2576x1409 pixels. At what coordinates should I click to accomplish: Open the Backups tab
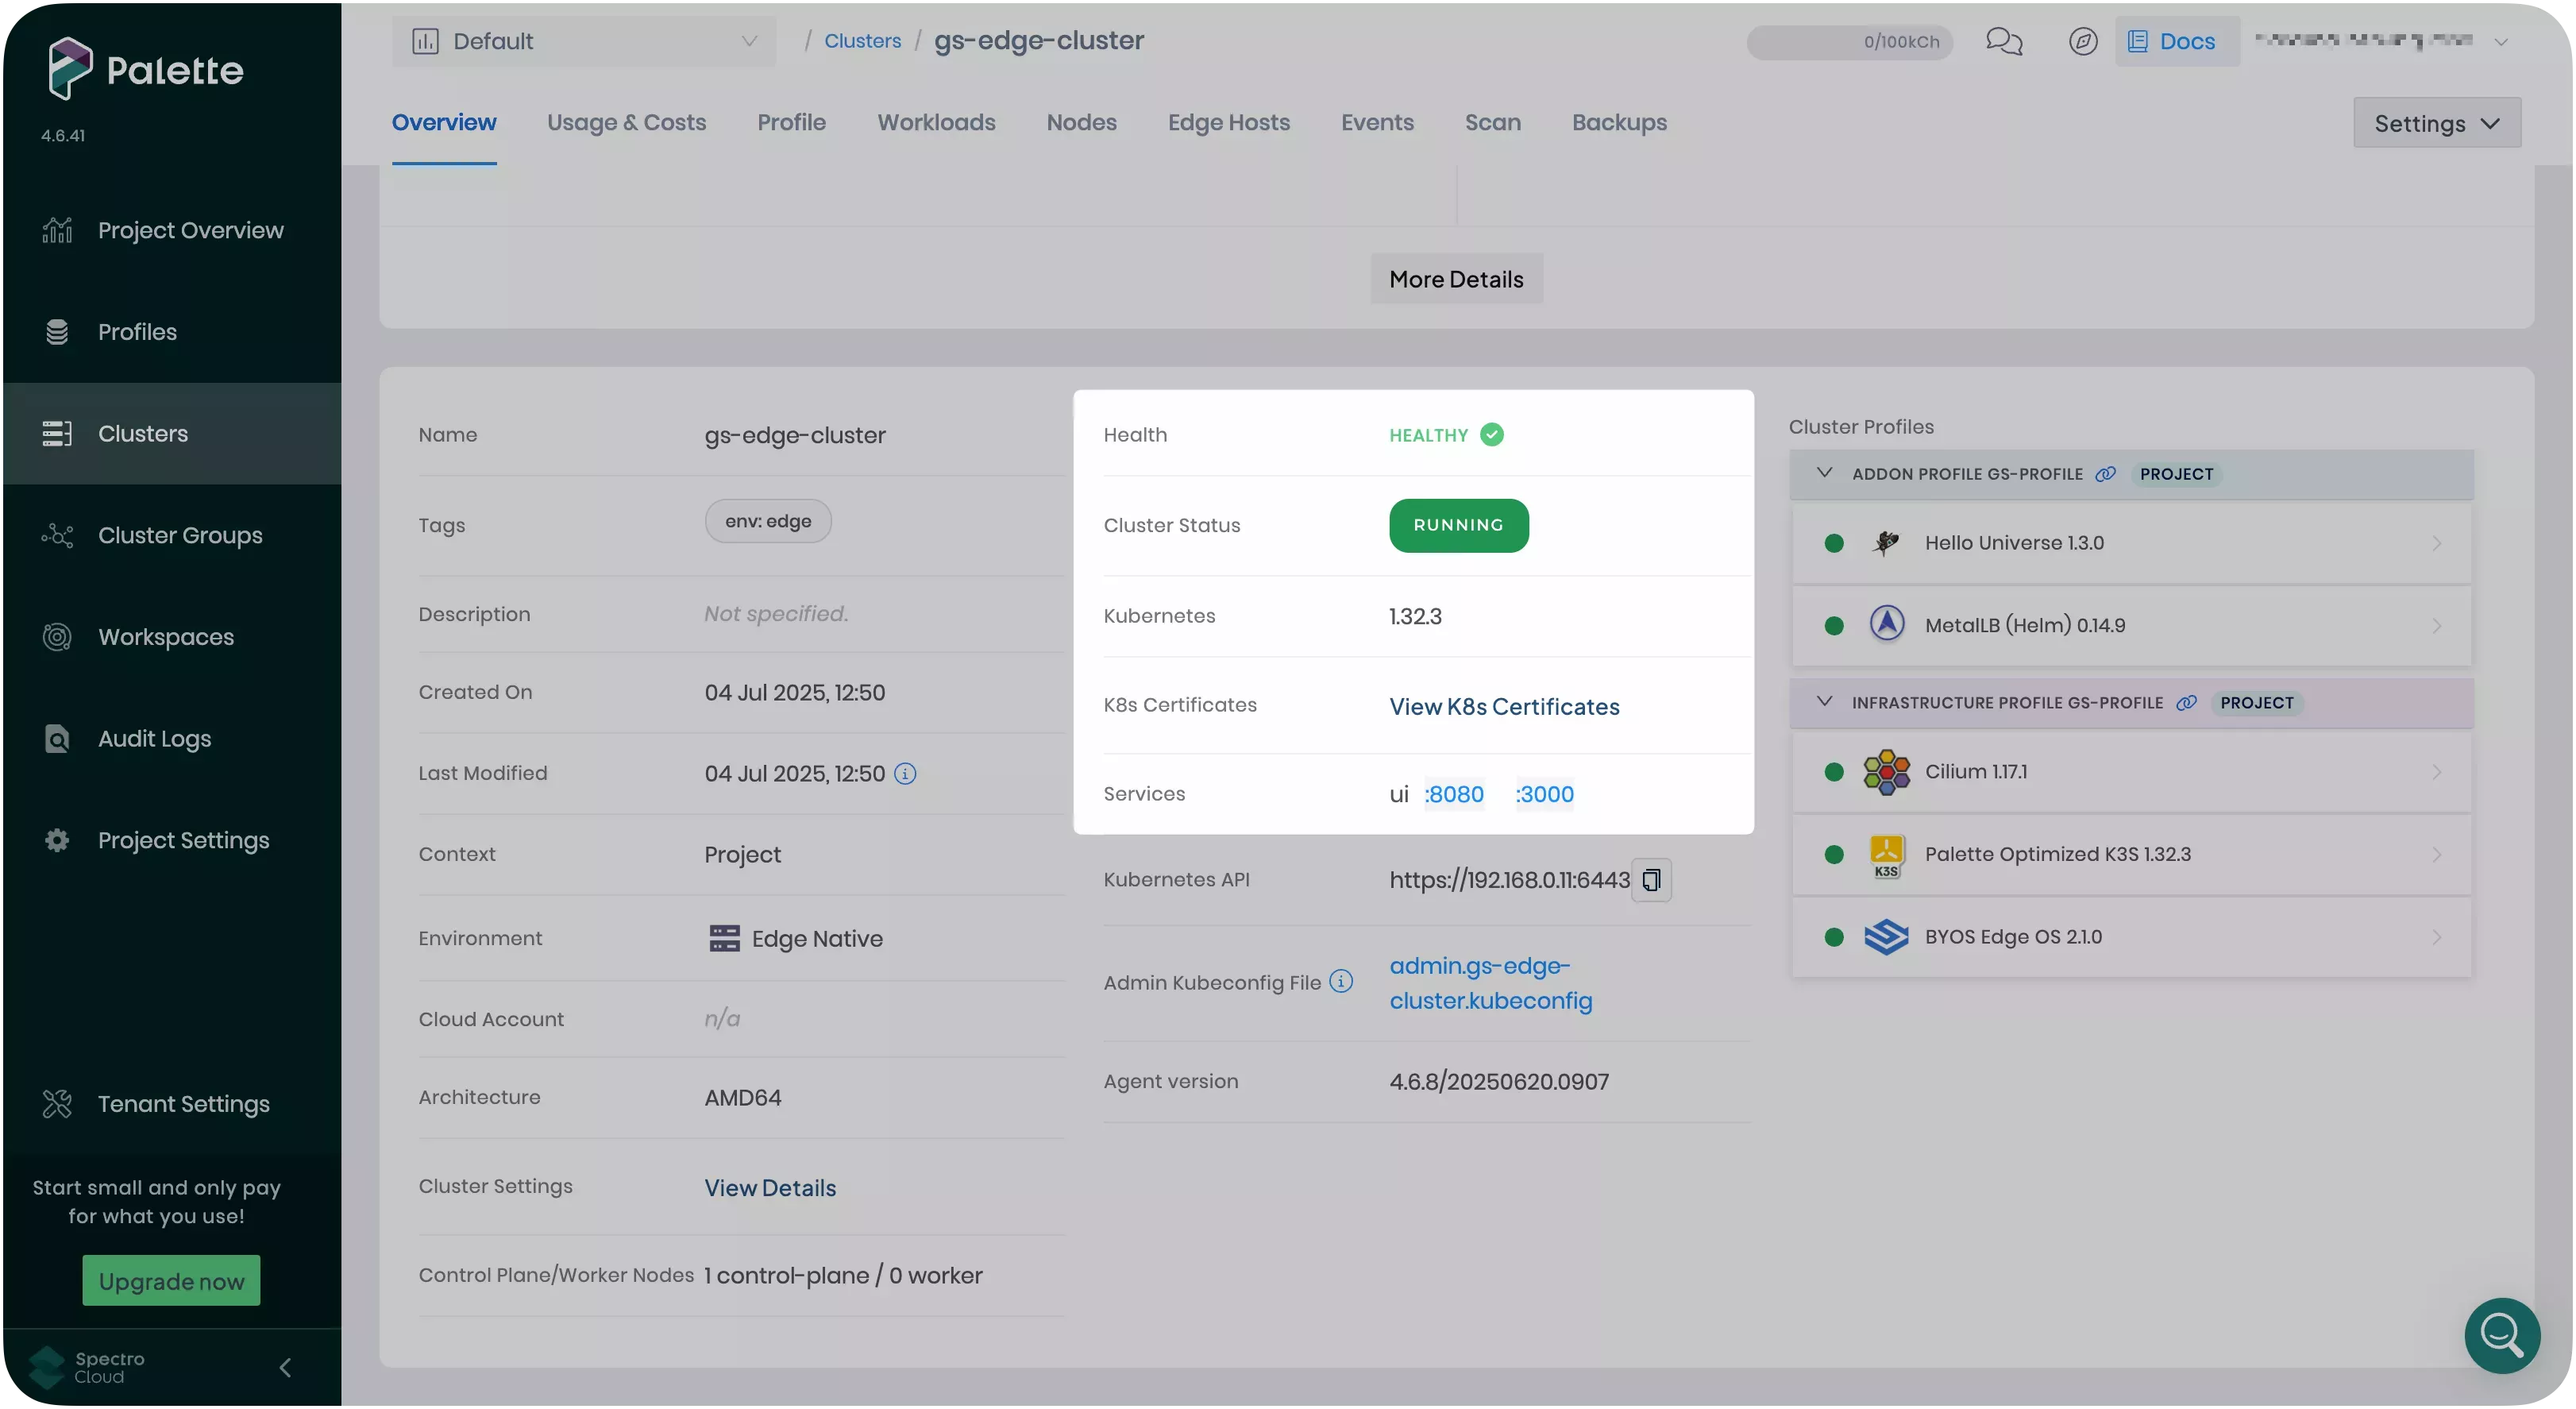pos(1618,122)
